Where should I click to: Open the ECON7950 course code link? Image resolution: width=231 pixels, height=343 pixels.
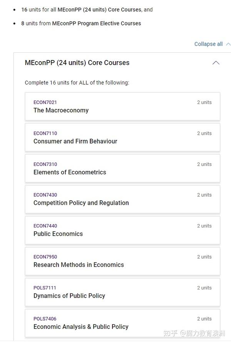coord(45,257)
